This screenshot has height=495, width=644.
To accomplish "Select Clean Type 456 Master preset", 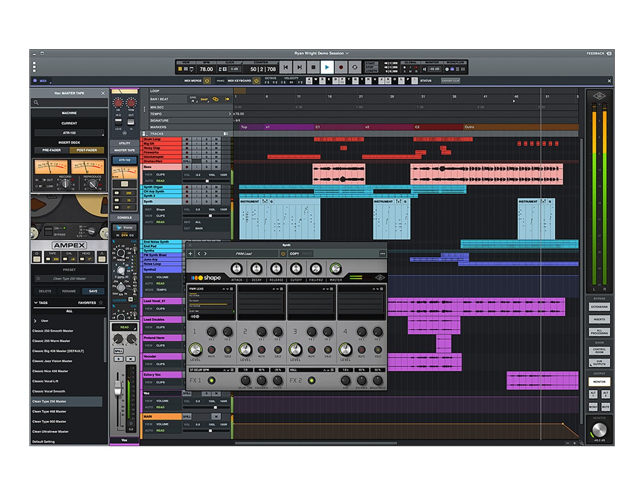I will 49,411.
